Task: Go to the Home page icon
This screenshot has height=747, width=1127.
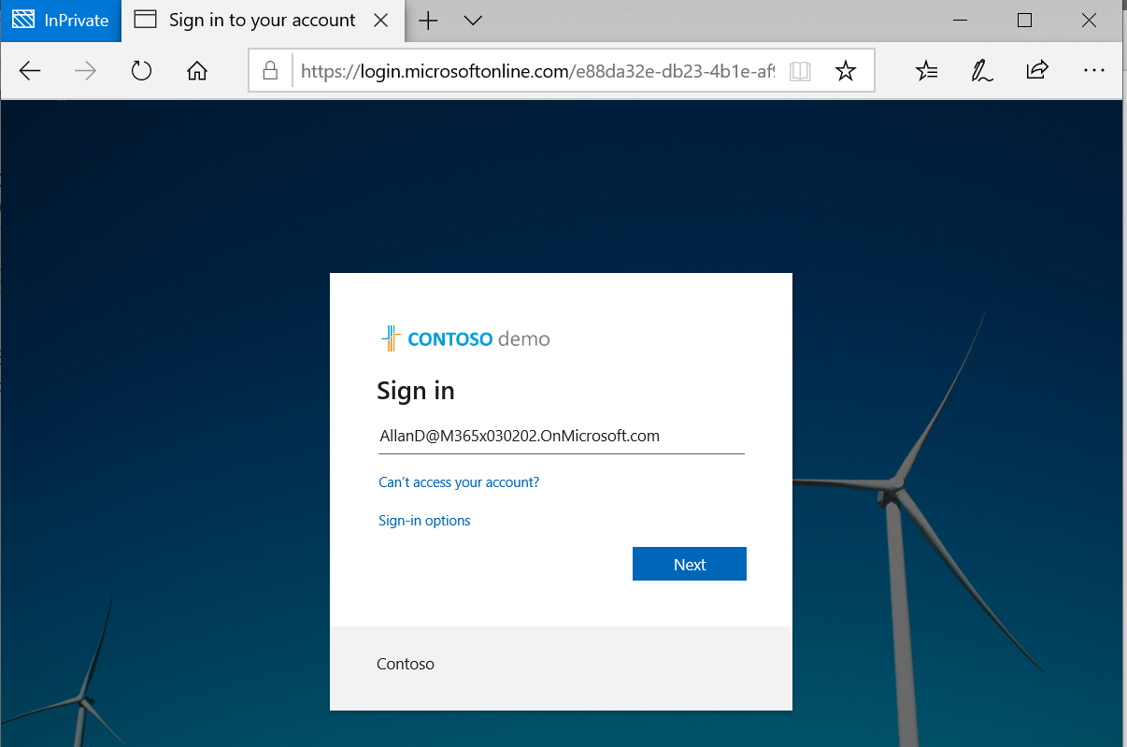Action: 196,71
